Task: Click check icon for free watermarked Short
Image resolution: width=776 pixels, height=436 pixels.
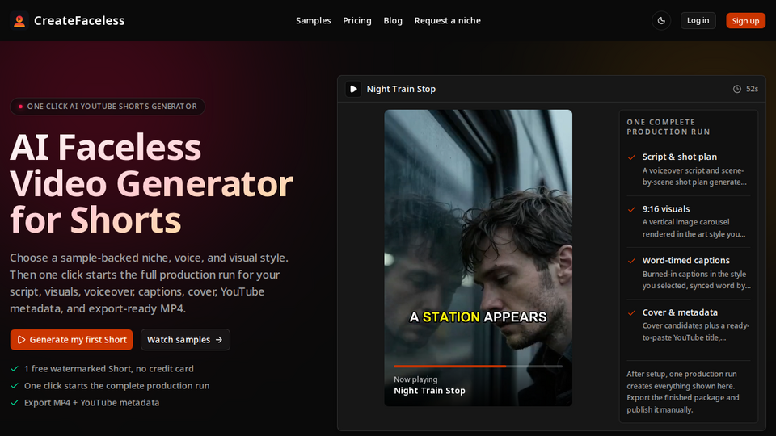Action: click(x=15, y=369)
